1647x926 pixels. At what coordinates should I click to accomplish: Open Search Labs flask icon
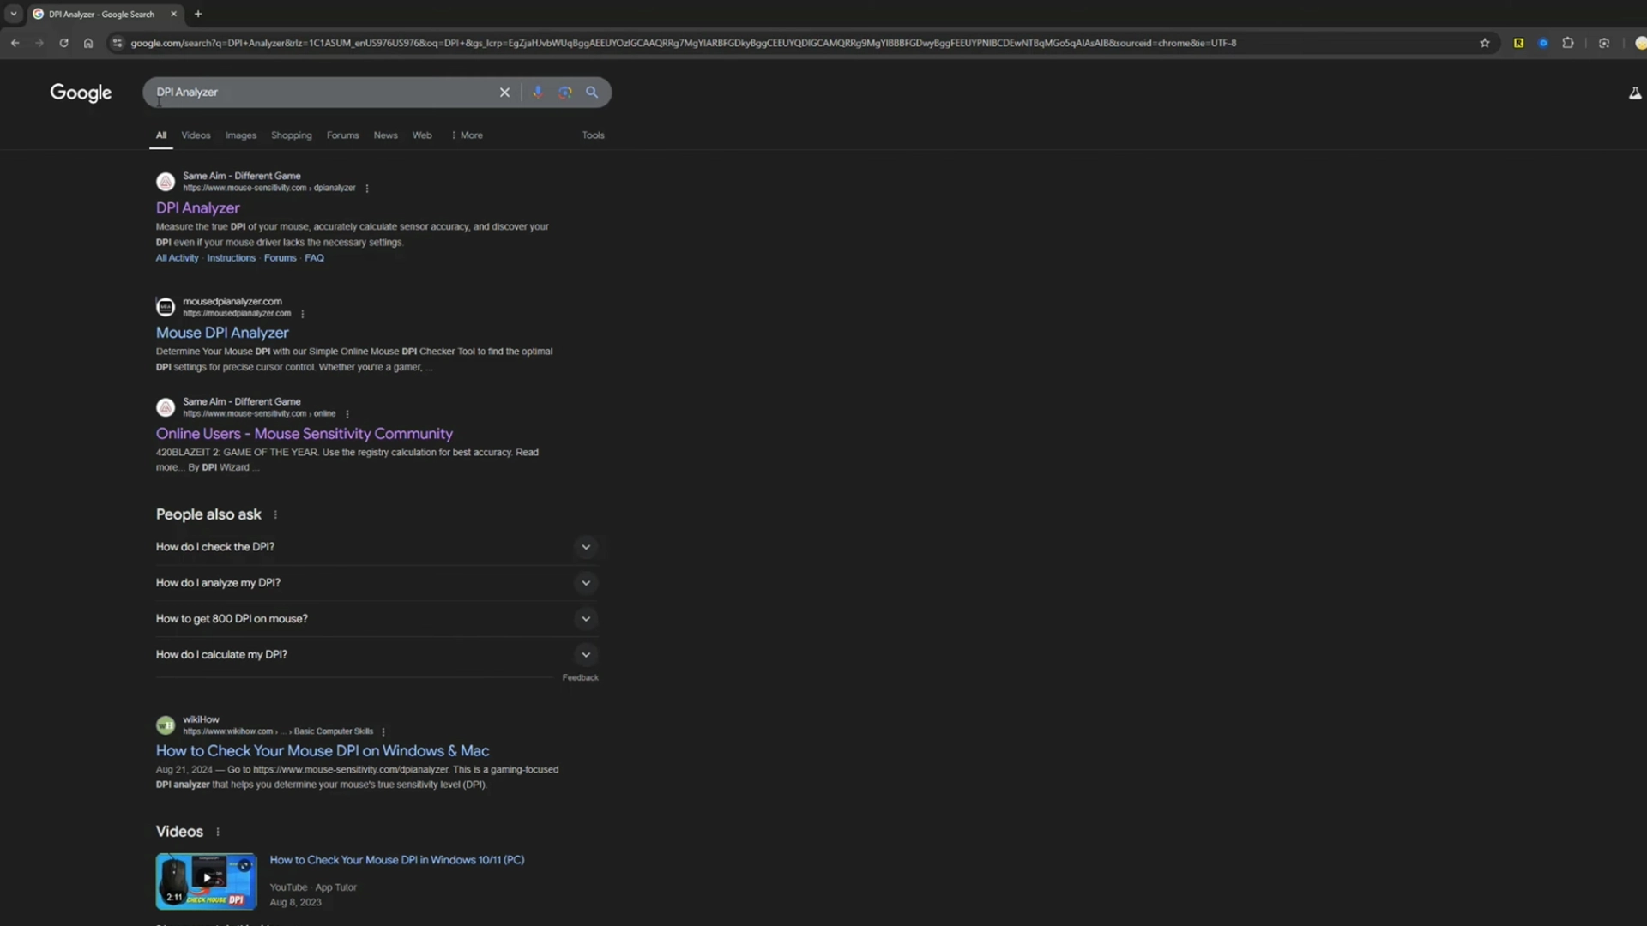[1635, 93]
